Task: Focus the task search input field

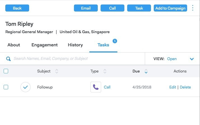Action: click(76, 59)
